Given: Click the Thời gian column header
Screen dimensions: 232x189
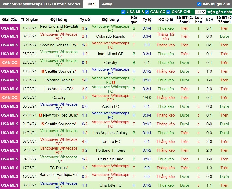Looking at the screenshot, I should coord(30,20).
